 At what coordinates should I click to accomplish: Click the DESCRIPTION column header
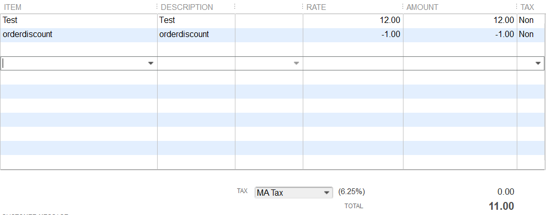pyautogui.click(x=187, y=7)
